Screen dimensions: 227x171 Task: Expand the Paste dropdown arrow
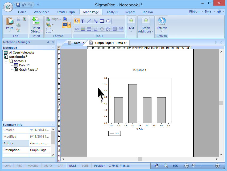coord(10,31)
